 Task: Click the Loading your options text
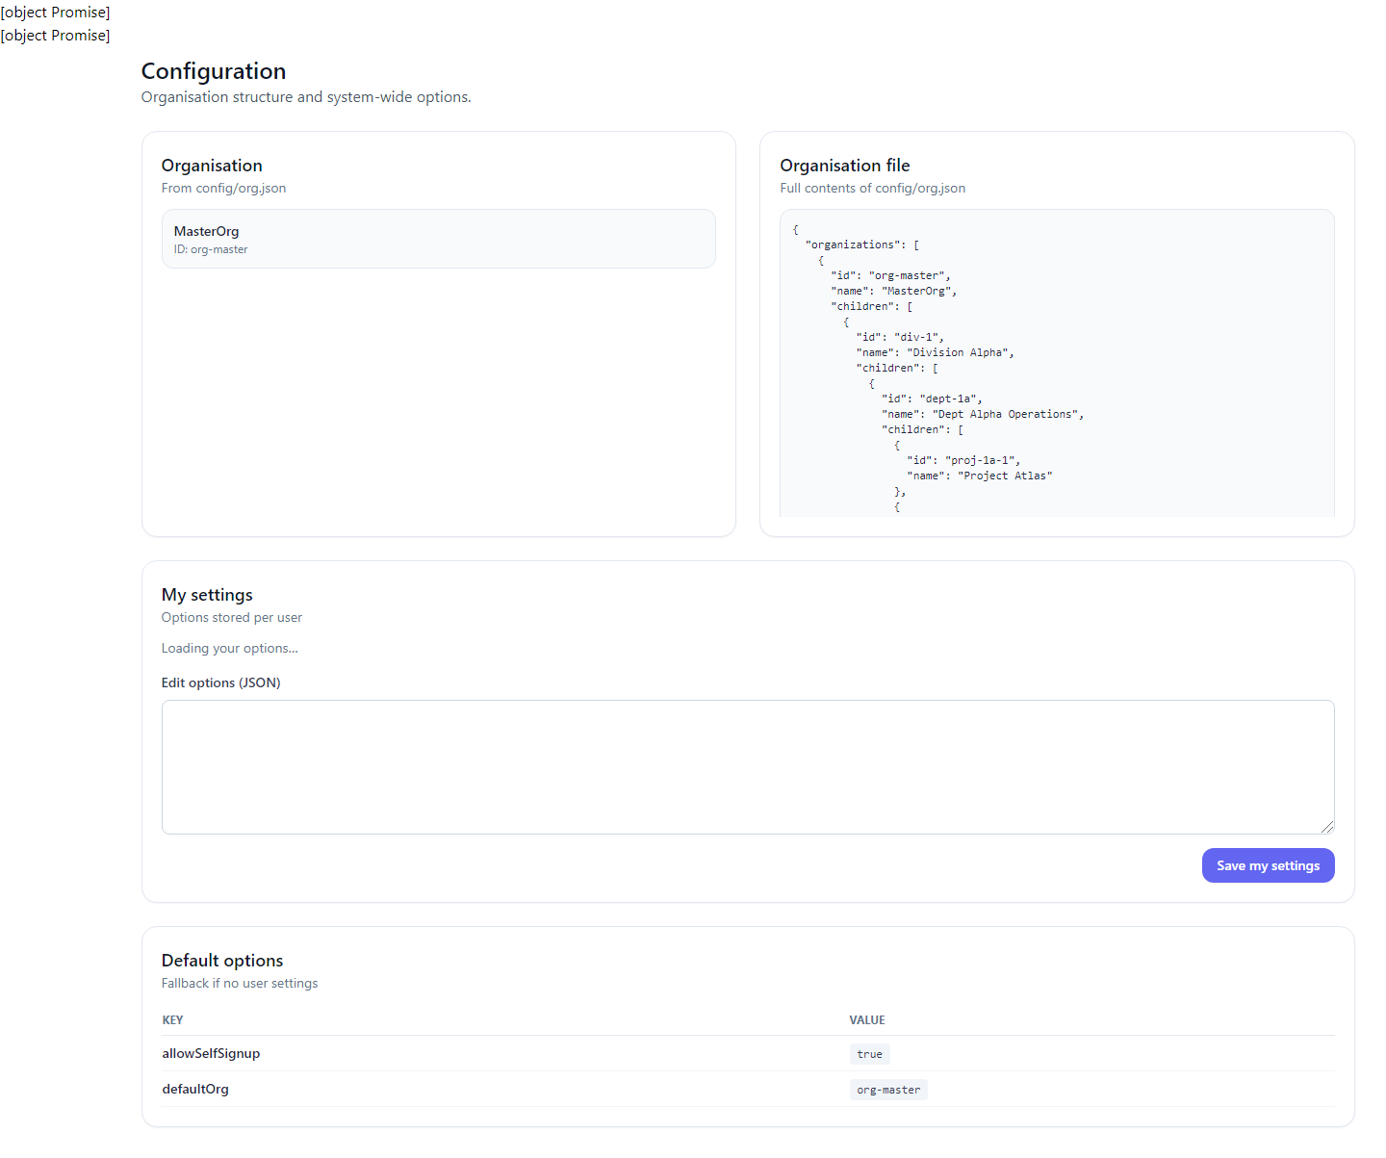coord(229,647)
